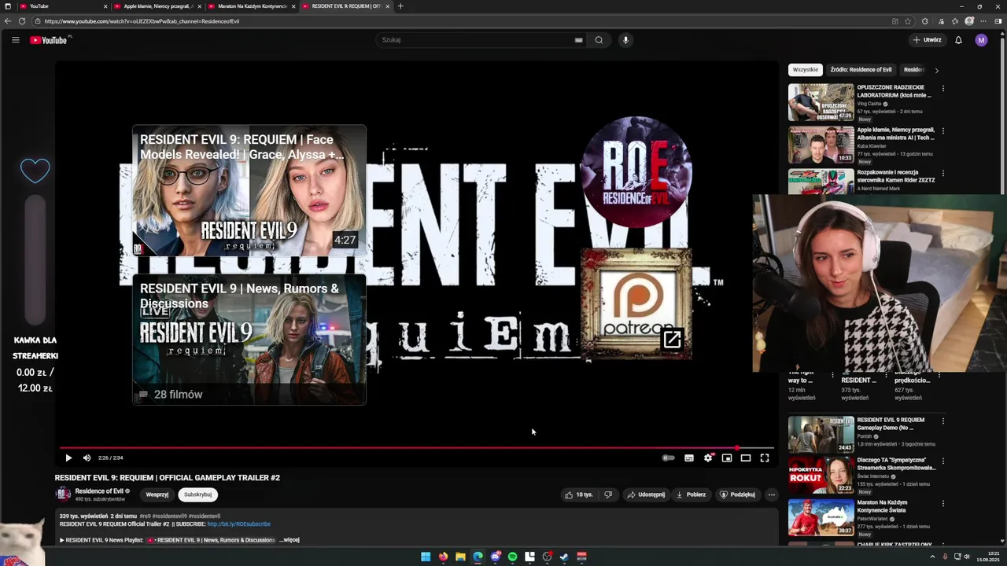Open the bit.ly/ROEsubscribe link
Image resolution: width=1007 pixels, height=566 pixels.
click(x=238, y=524)
